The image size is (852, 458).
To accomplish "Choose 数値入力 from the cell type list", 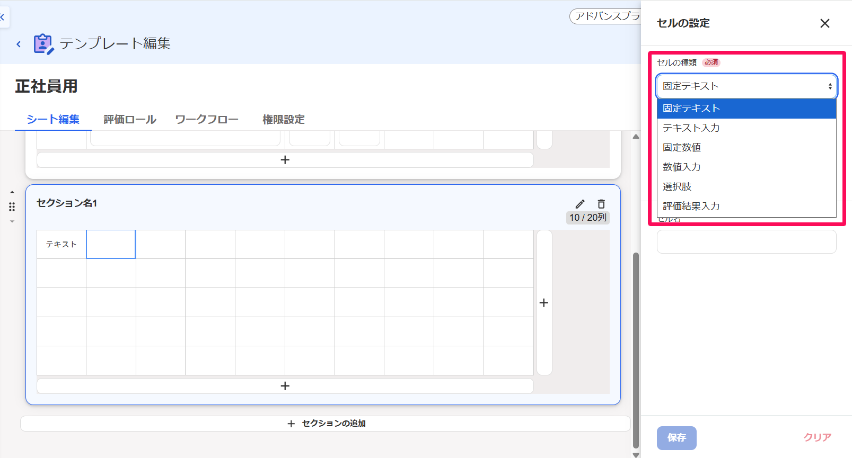I will (x=746, y=167).
